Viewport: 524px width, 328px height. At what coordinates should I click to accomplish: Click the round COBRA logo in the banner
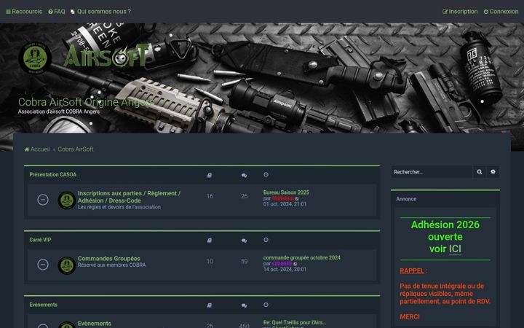coord(35,58)
